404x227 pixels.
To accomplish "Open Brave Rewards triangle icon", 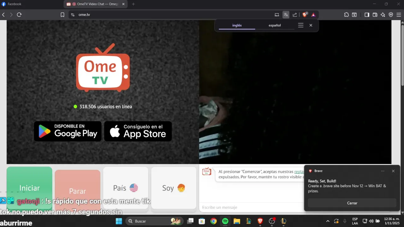I will point(313,15).
